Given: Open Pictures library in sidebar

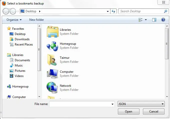Looking at the screenshot, I should coord(20,71).
